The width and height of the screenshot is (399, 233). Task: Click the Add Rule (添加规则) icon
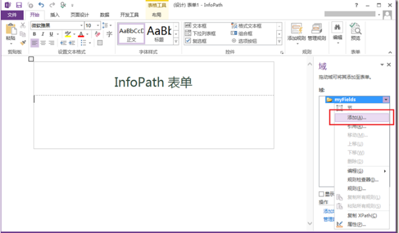[296, 29]
